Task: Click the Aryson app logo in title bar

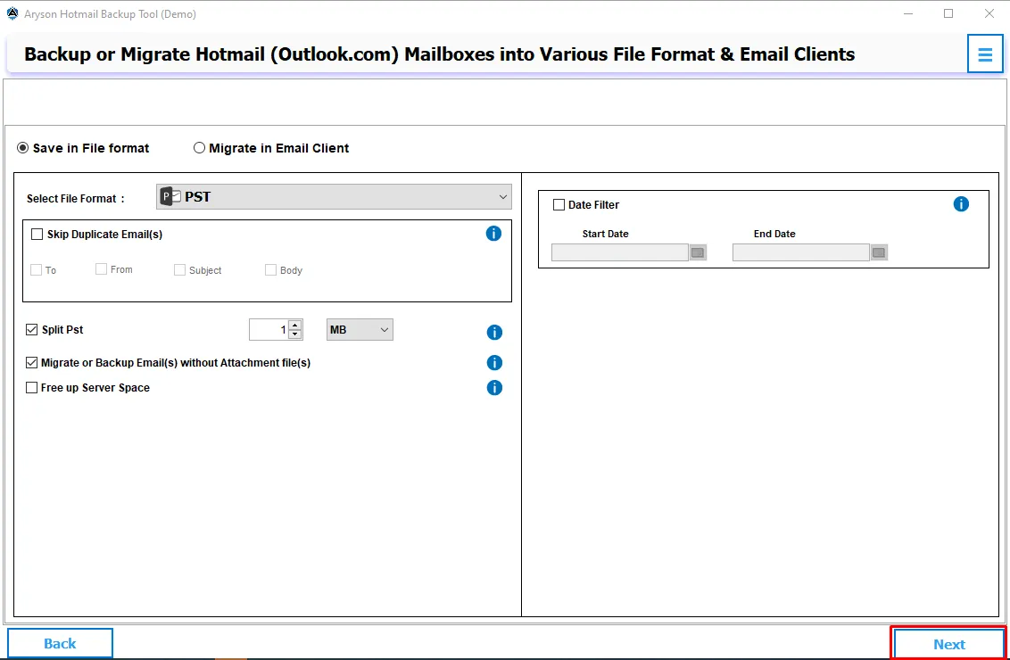Action: (12, 13)
